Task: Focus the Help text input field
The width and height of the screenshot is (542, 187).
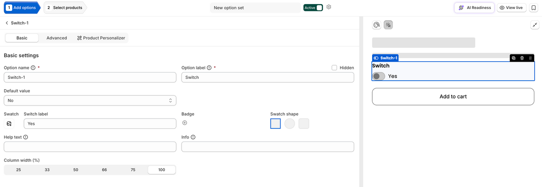Action: tap(90, 147)
